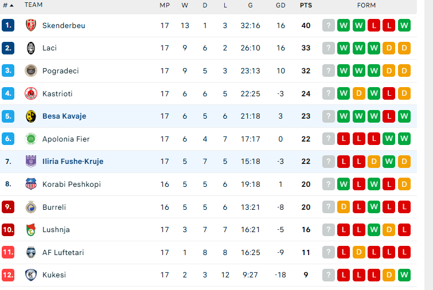Click the Kukesi club logo
This screenshot has width=433, height=290.
pyautogui.click(x=31, y=275)
